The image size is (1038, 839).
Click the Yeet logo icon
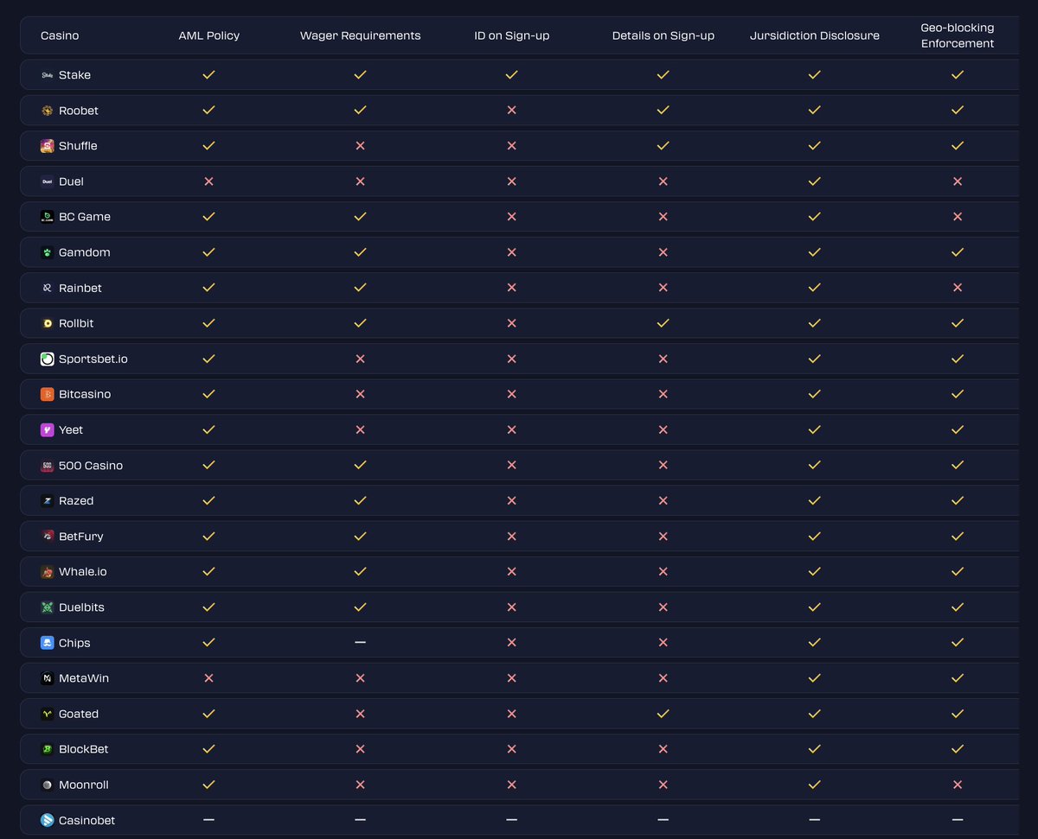[x=48, y=429]
